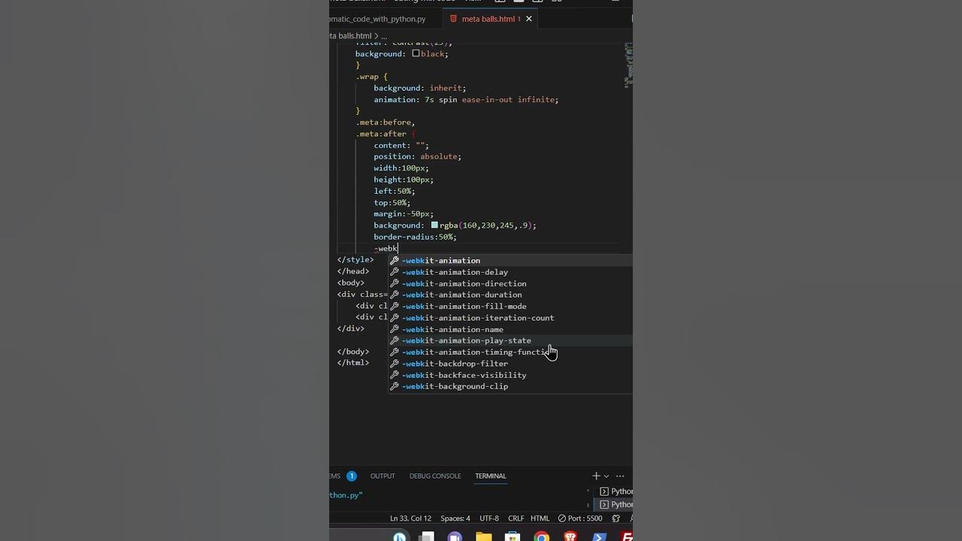Choose -webkit-animation-duration suggestion
The image size is (962, 541).
[510, 295]
